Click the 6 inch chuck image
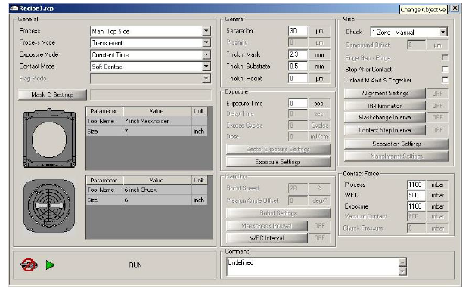The image size is (472, 291). pos(49,206)
